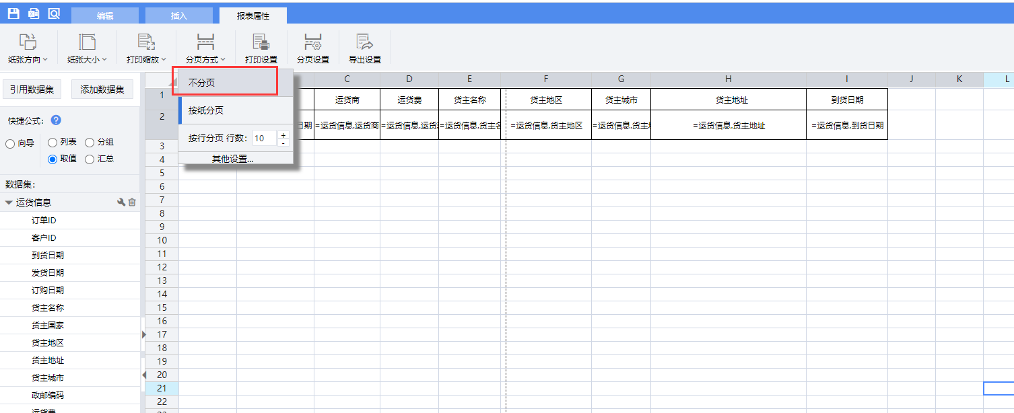Delete 运货信息 dataset with trash icon
This screenshot has height=413, width=1014.
click(132, 202)
